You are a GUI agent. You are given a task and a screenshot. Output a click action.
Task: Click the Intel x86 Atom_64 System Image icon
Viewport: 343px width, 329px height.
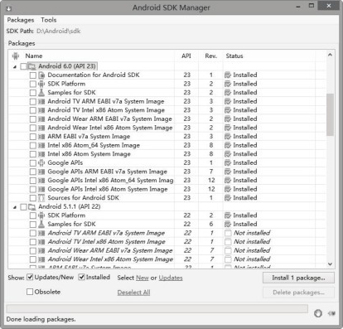click(41, 145)
